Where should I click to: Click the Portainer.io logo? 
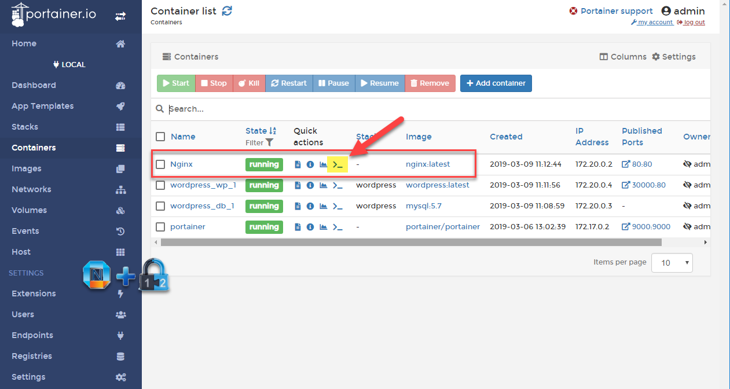point(54,15)
